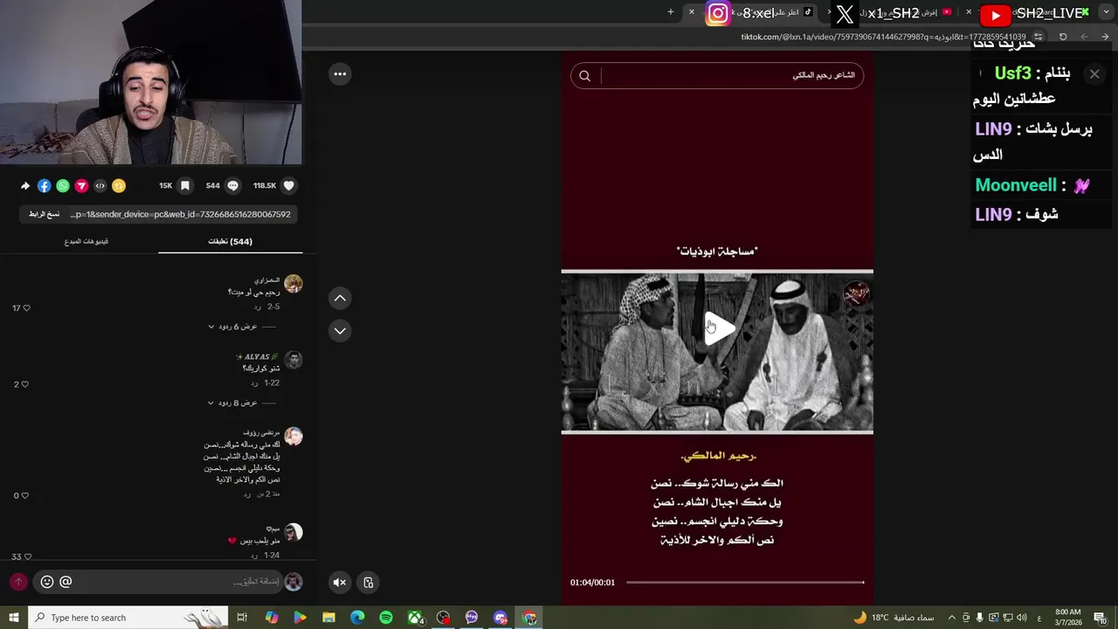Open the three-dots more options menu
The width and height of the screenshot is (1118, 629).
[340, 74]
